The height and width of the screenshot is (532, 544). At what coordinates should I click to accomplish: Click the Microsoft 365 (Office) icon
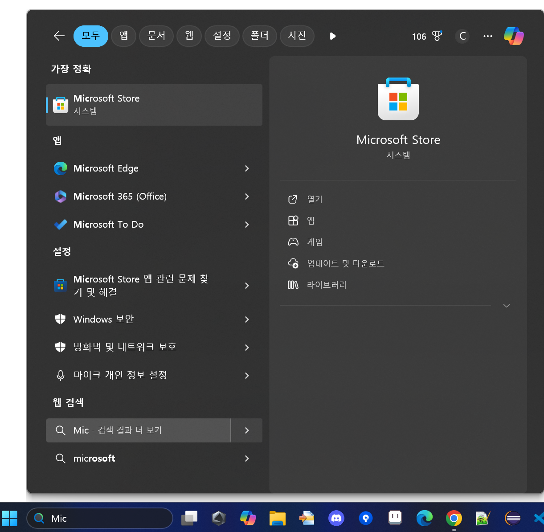click(x=61, y=196)
